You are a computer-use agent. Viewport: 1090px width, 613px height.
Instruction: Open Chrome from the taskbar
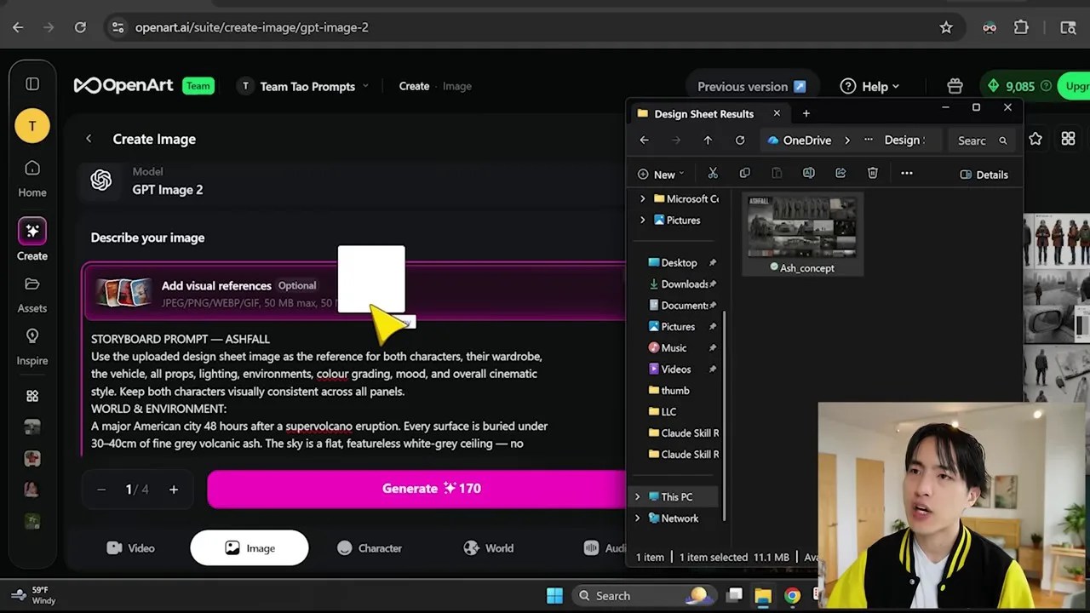pyautogui.click(x=792, y=596)
